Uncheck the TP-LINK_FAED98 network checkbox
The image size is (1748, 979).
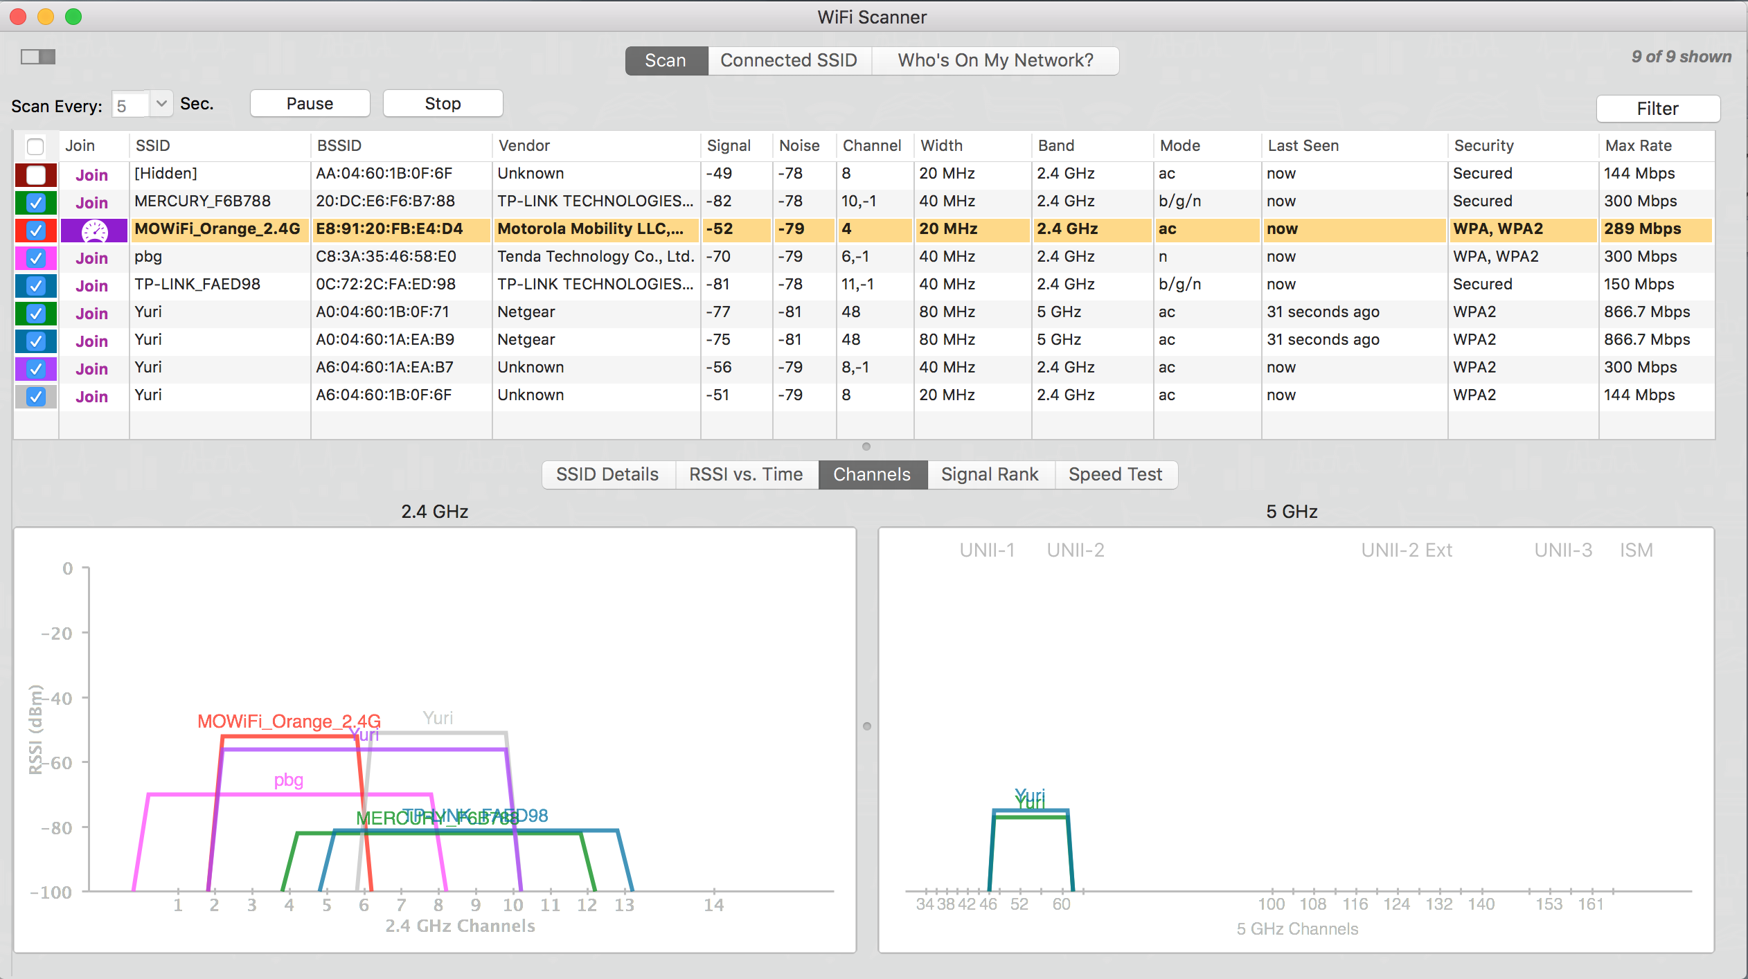click(x=36, y=286)
